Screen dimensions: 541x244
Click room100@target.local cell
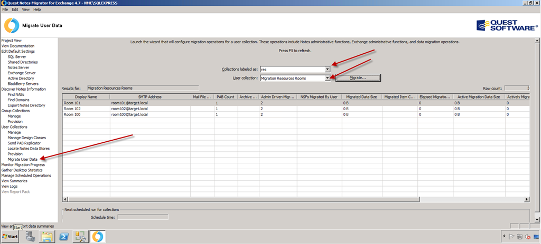click(x=150, y=114)
